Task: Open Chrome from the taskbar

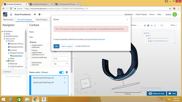Action: [35, 99]
